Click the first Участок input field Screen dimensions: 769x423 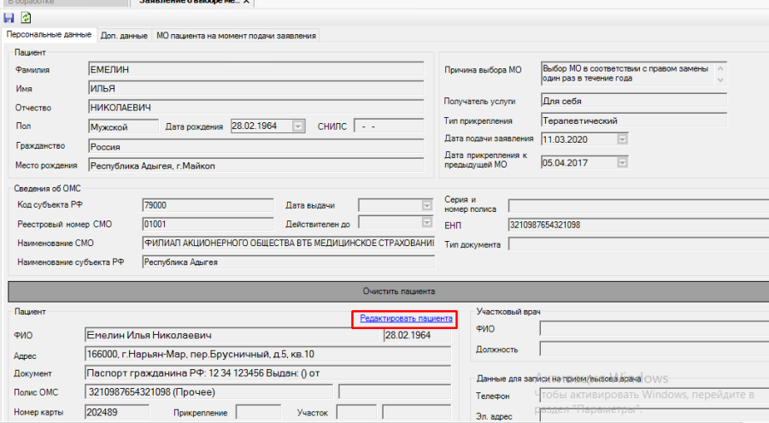(x=356, y=412)
